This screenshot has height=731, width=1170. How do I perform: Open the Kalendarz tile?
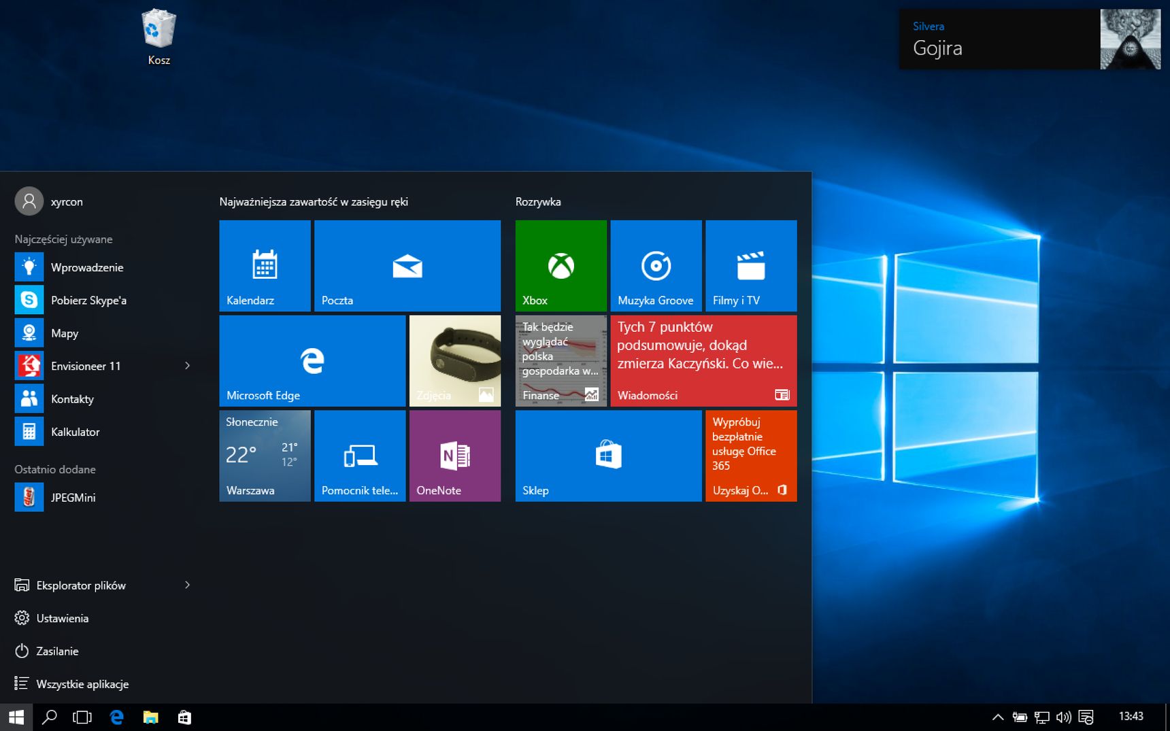pyautogui.click(x=265, y=265)
